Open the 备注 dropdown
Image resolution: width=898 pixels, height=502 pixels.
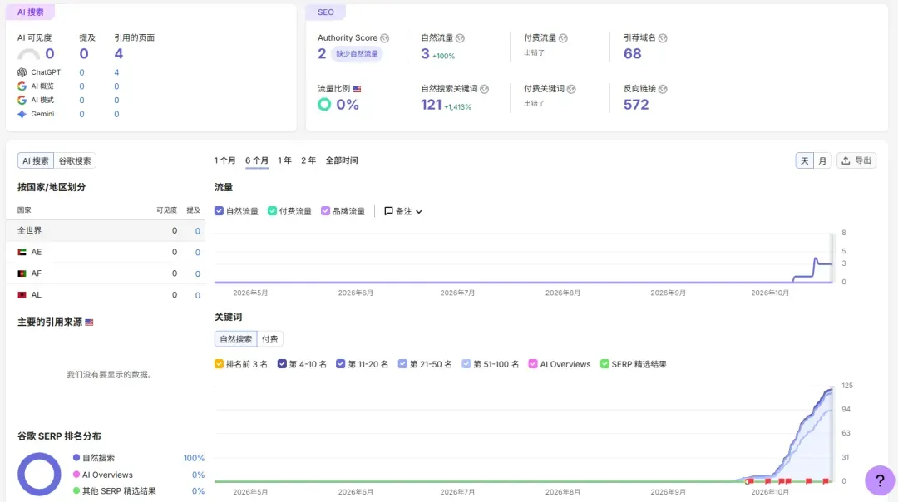coord(403,211)
